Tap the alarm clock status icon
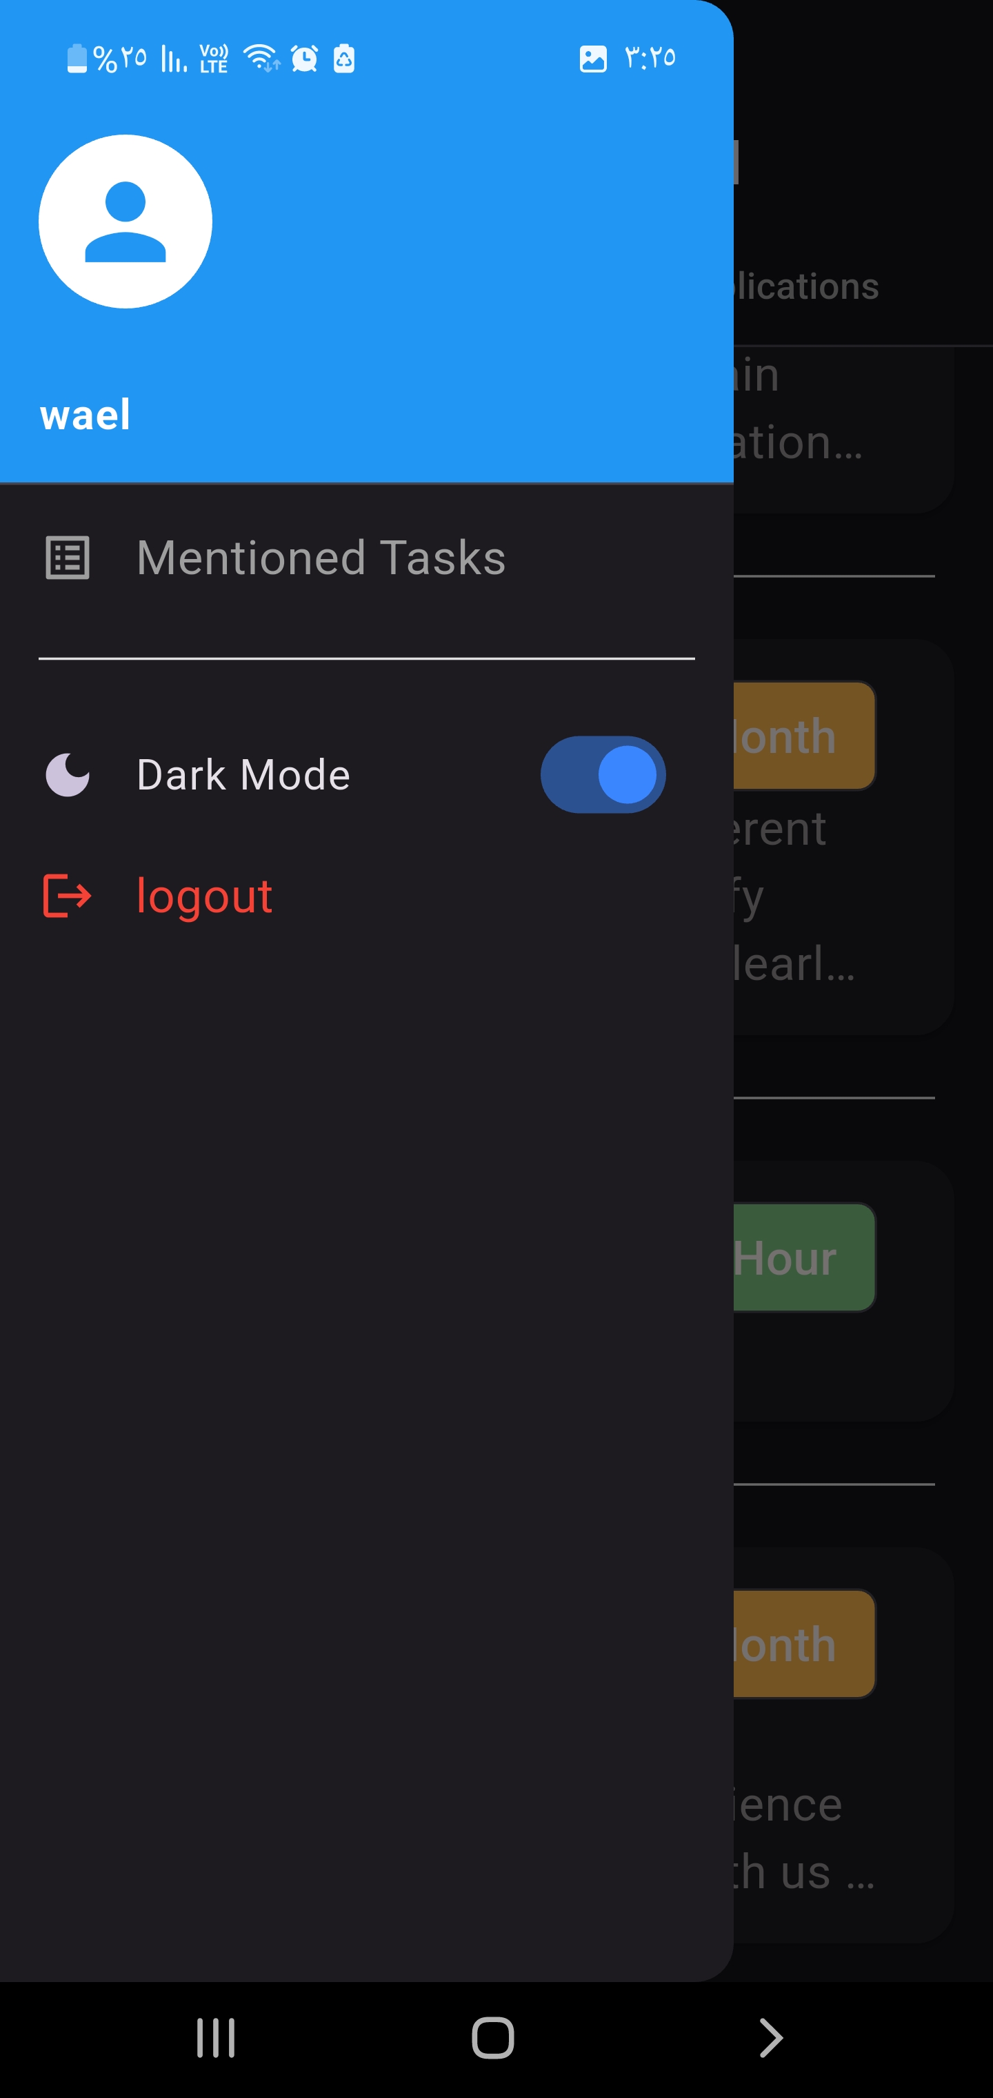This screenshot has height=2098, width=993. click(x=304, y=59)
